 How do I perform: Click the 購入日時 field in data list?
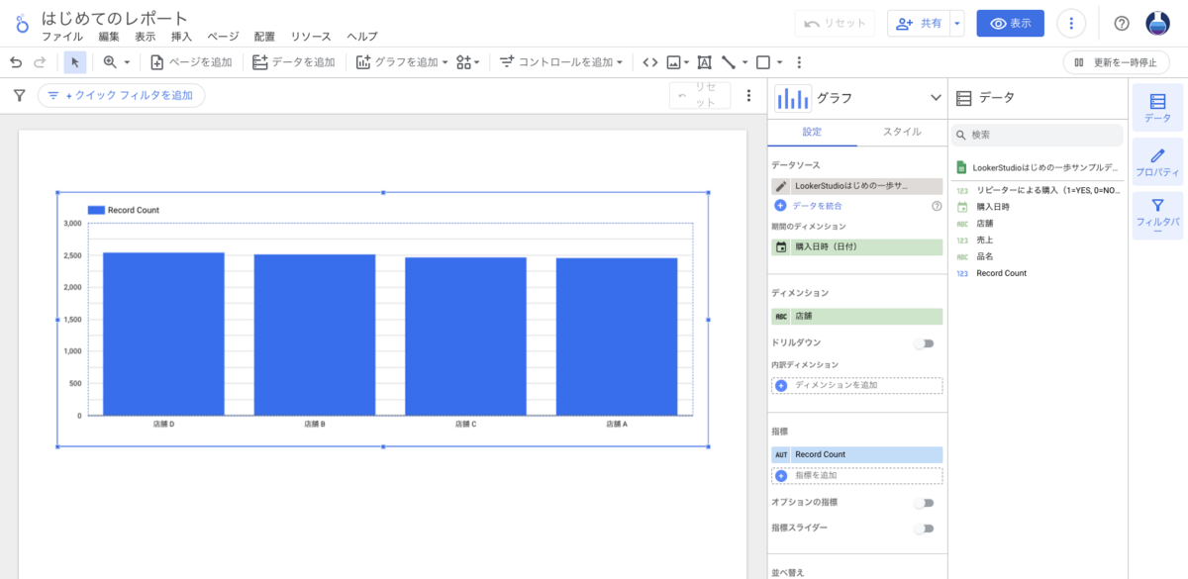pos(993,207)
